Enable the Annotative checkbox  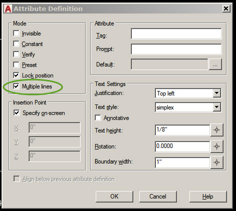tap(98, 117)
